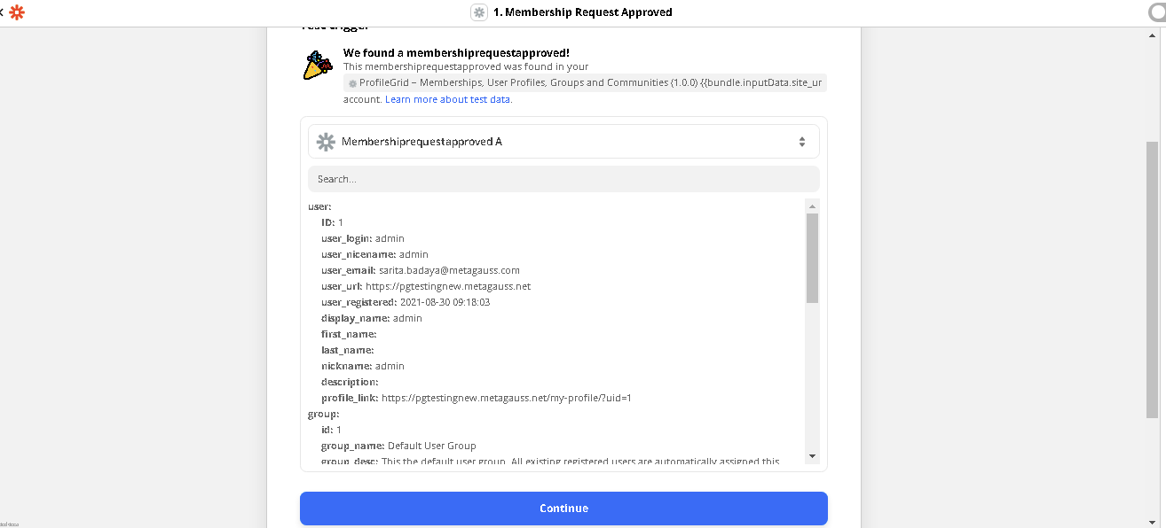Image resolution: width=1166 pixels, height=528 pixels.
Task: Focus the Search field above test data
Action: [x=563, y=179]
